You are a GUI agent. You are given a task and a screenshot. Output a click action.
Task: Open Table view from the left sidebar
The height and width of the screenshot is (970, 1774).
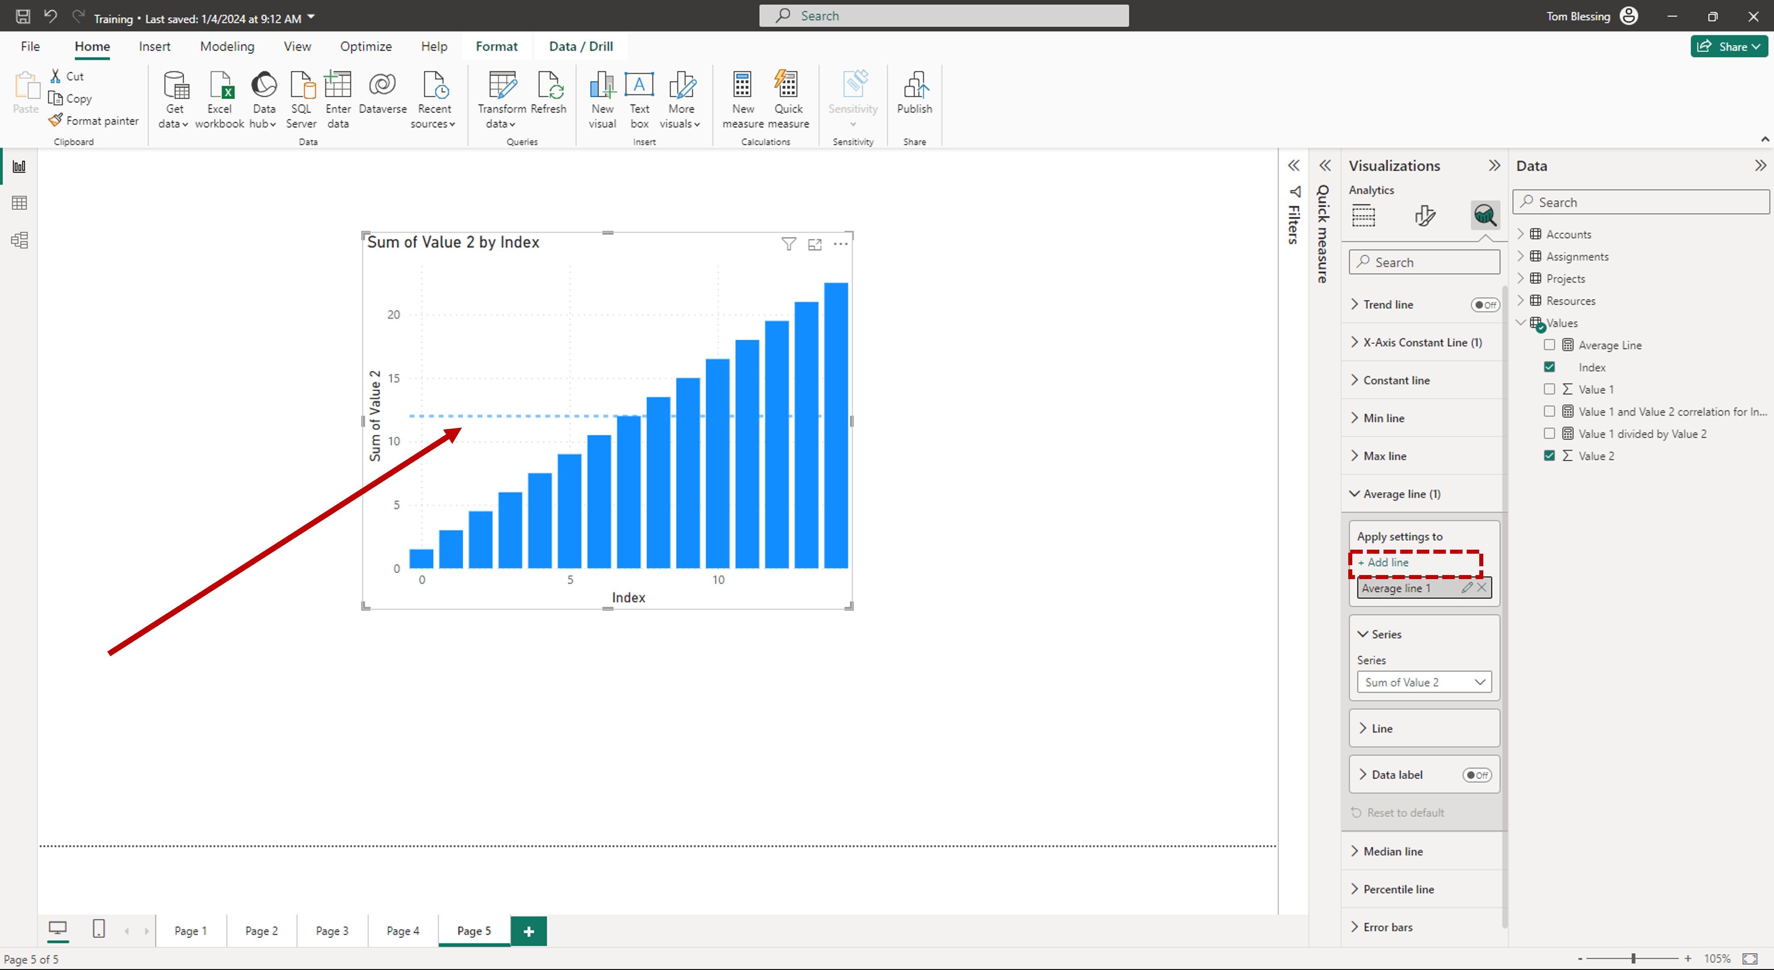point(19,202)
